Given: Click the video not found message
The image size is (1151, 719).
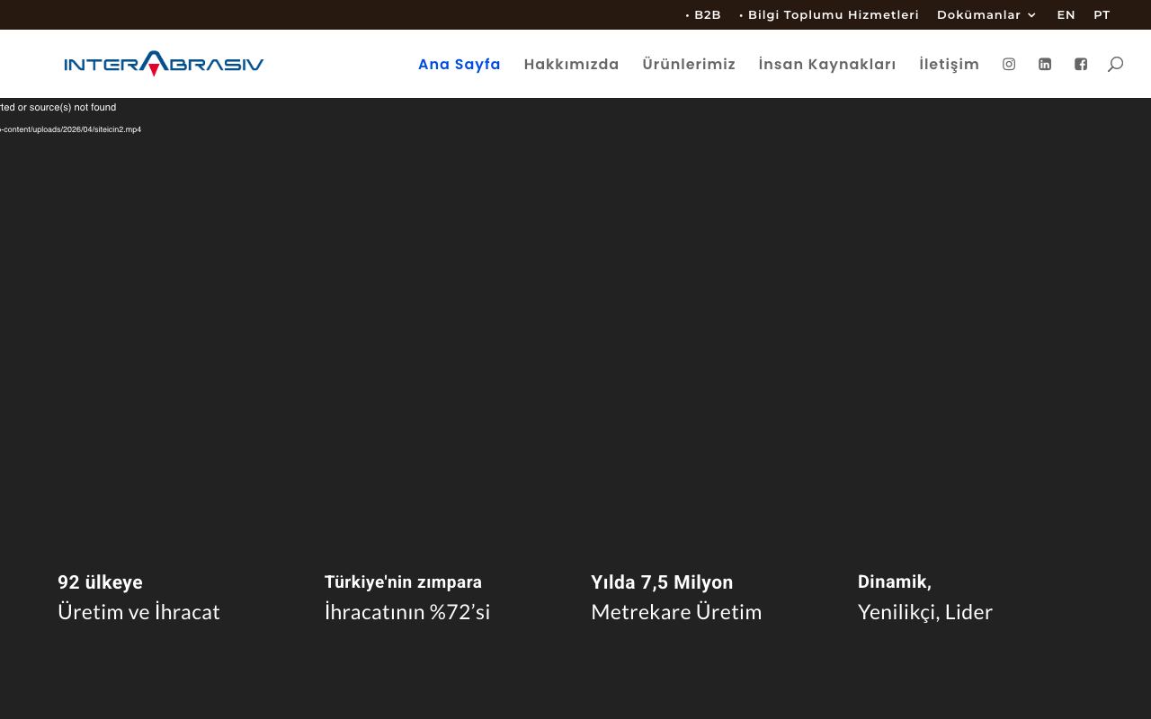Looking at the screenshot, I should pyautogui.click(x=58, y=107).
